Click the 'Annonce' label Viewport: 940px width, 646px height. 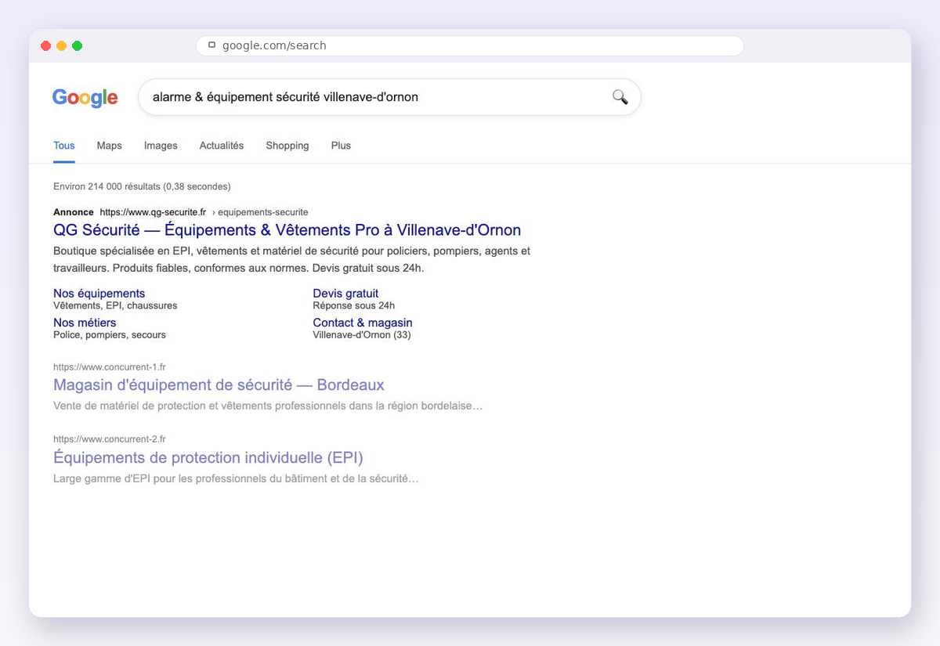[74, 212]
